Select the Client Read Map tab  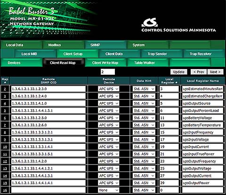coord(64,63)
